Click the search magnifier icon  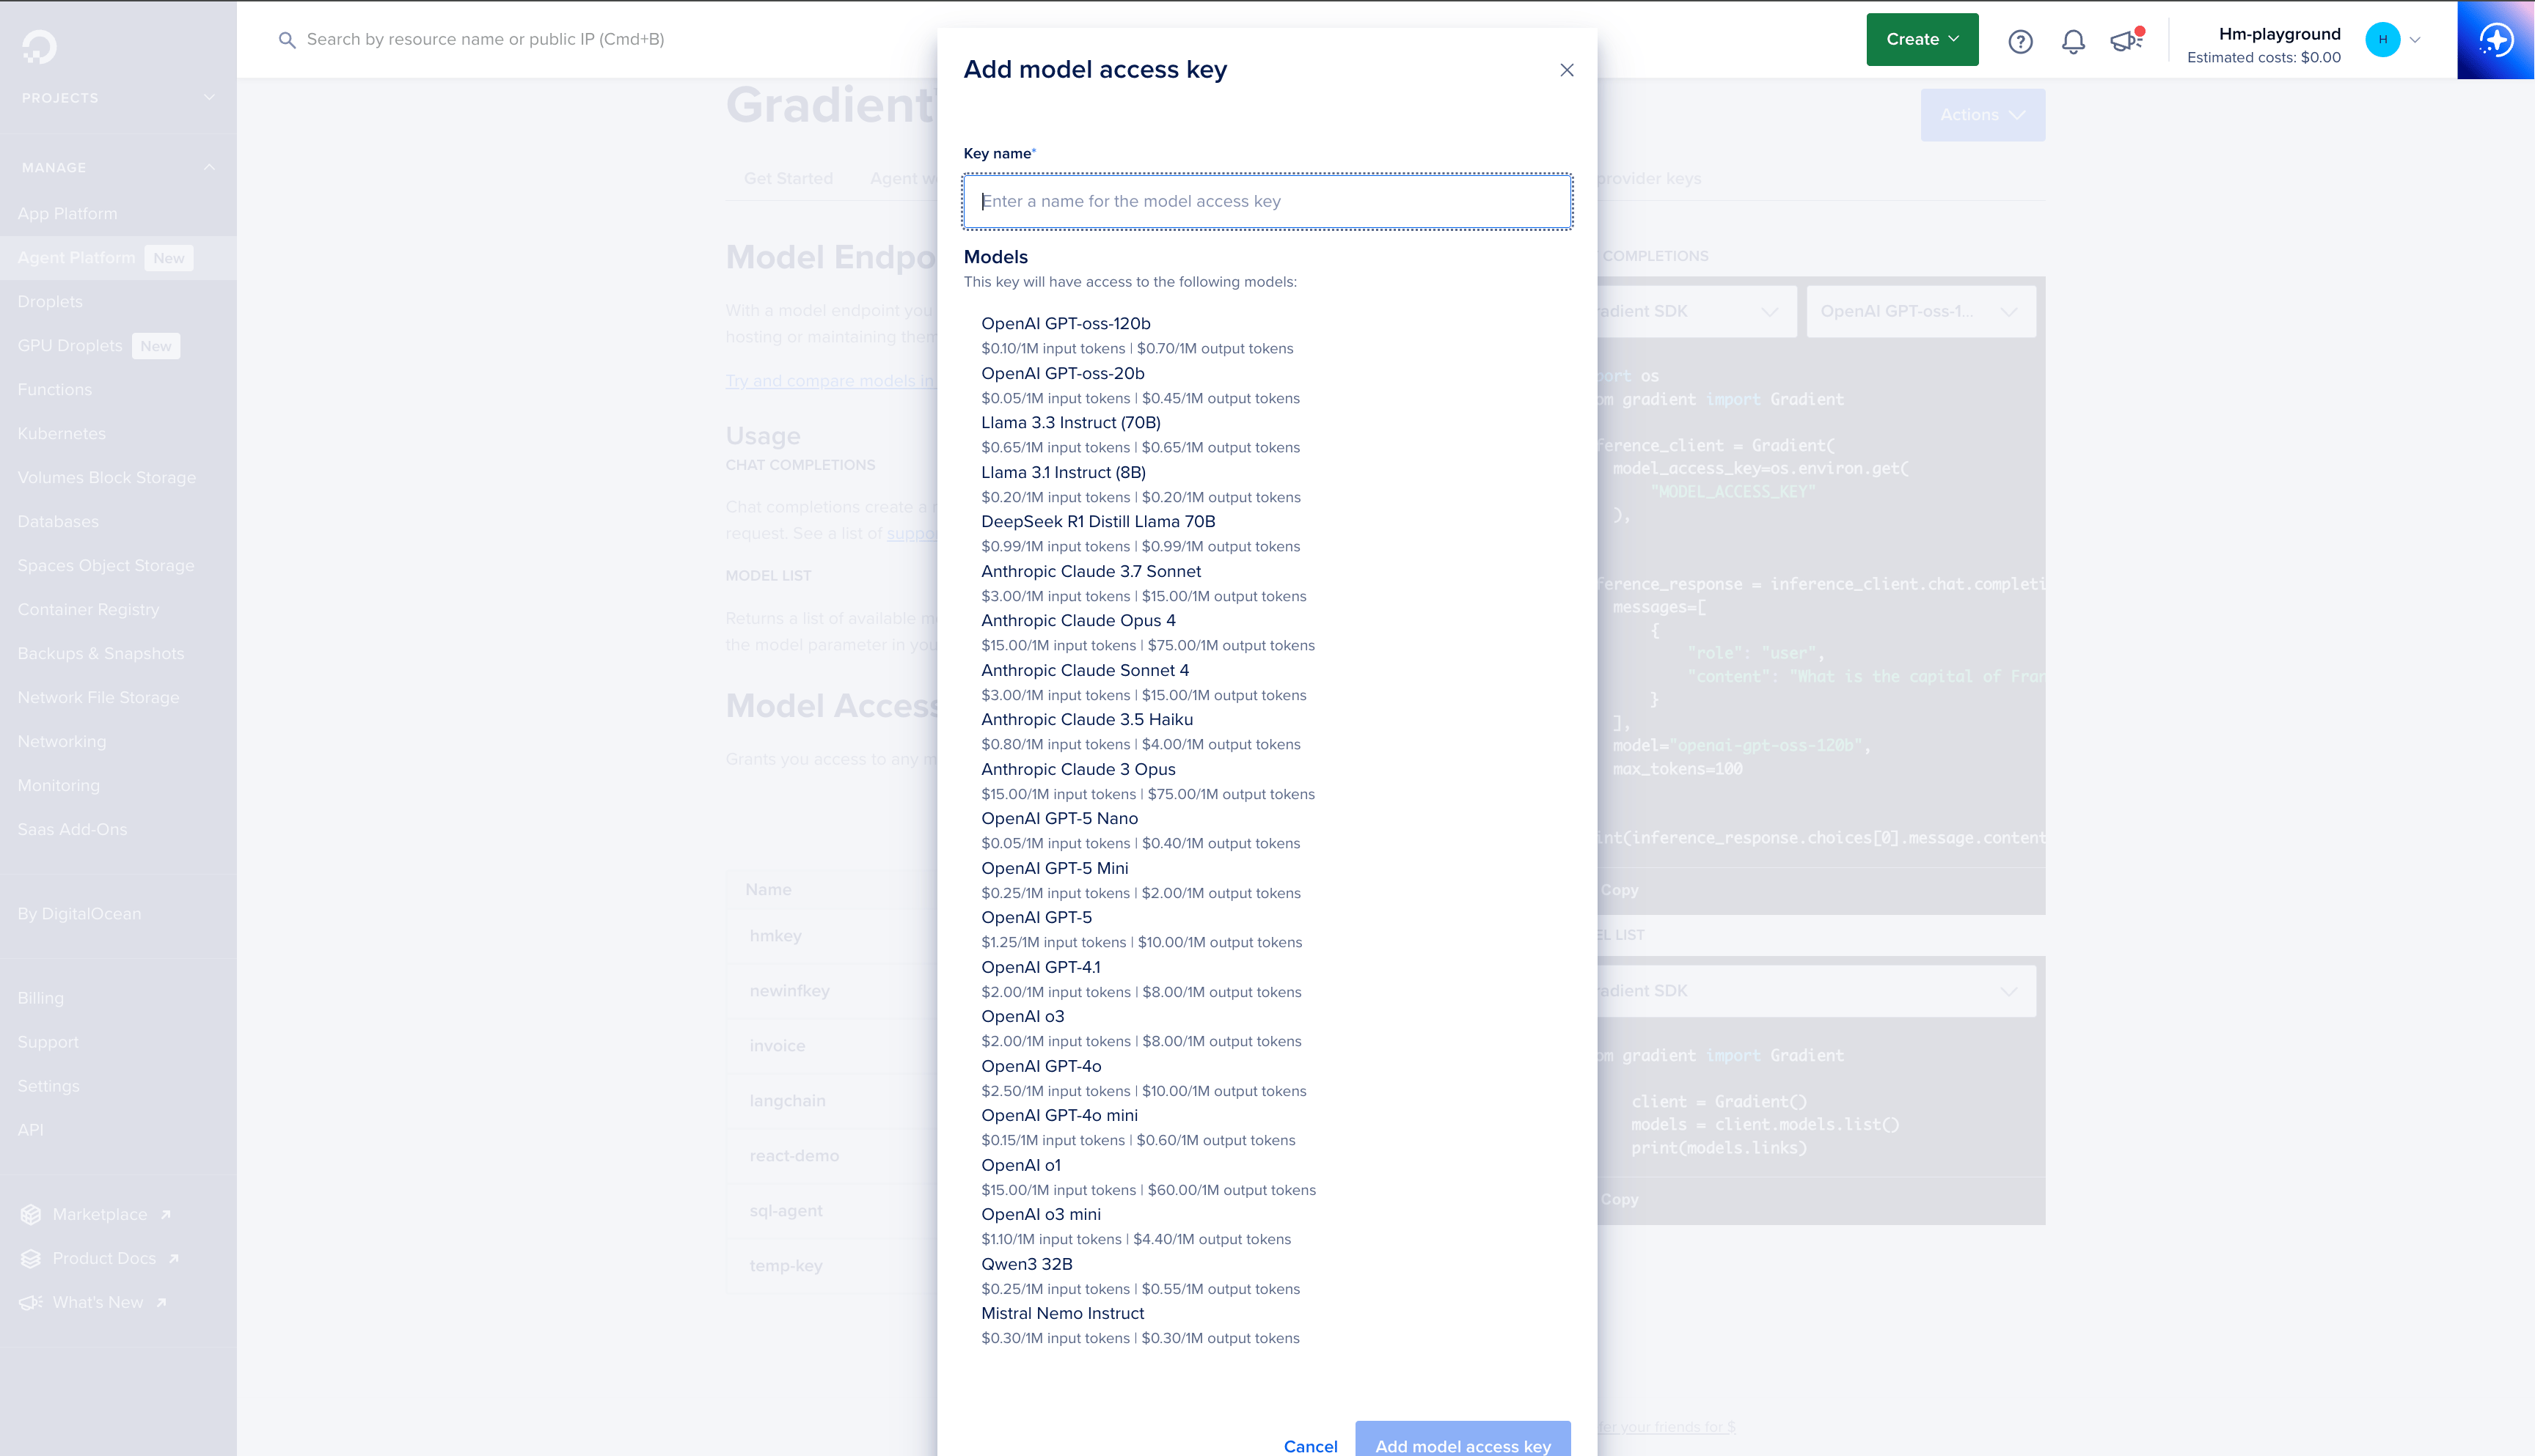tap(287, 40)
